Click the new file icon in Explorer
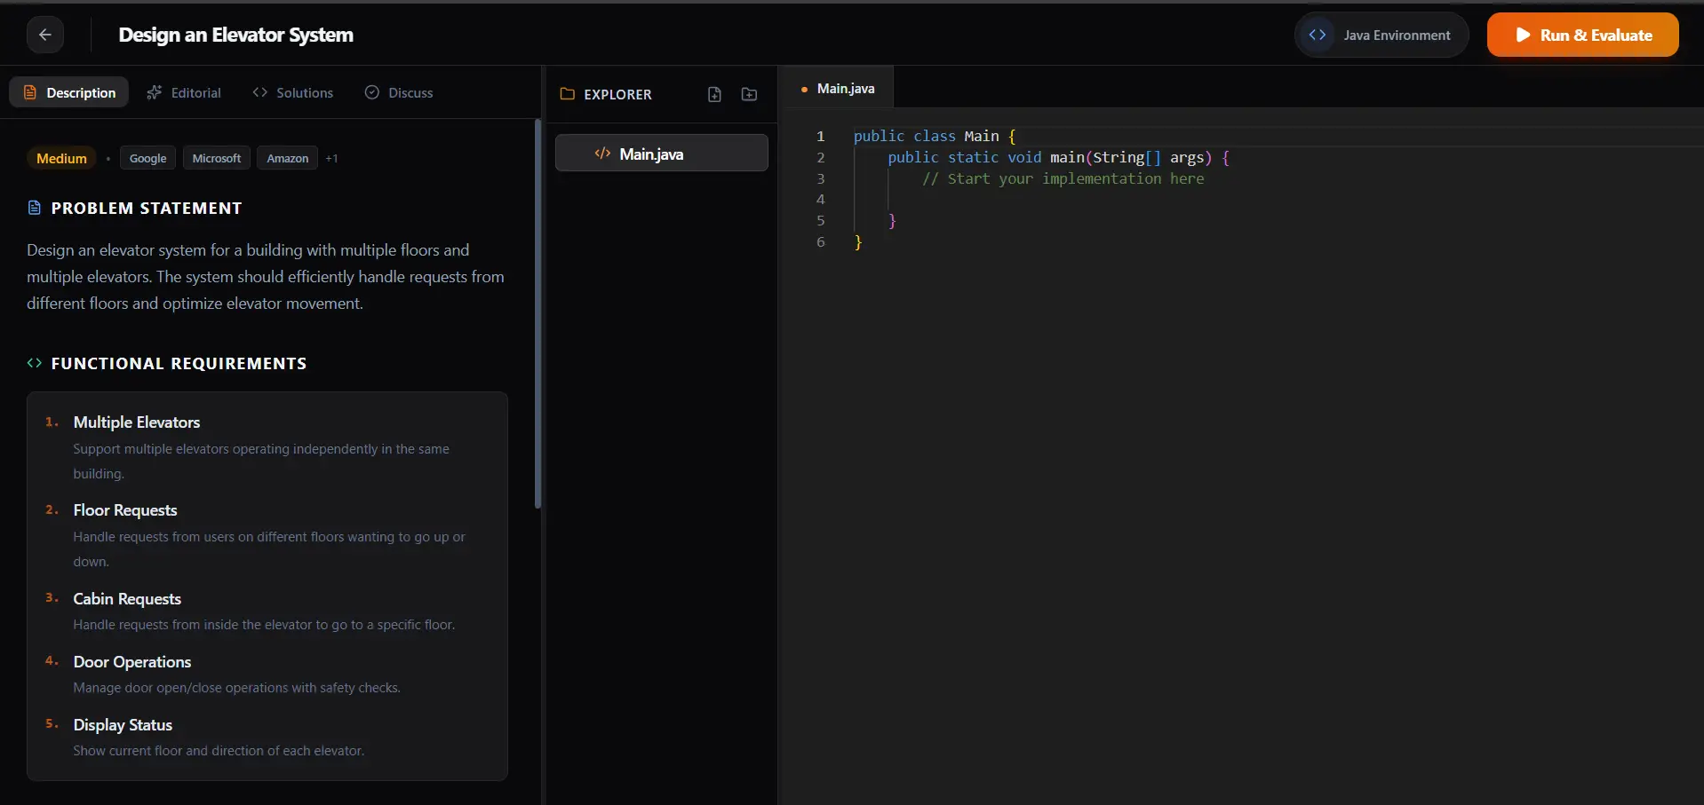 coord(714,94)
